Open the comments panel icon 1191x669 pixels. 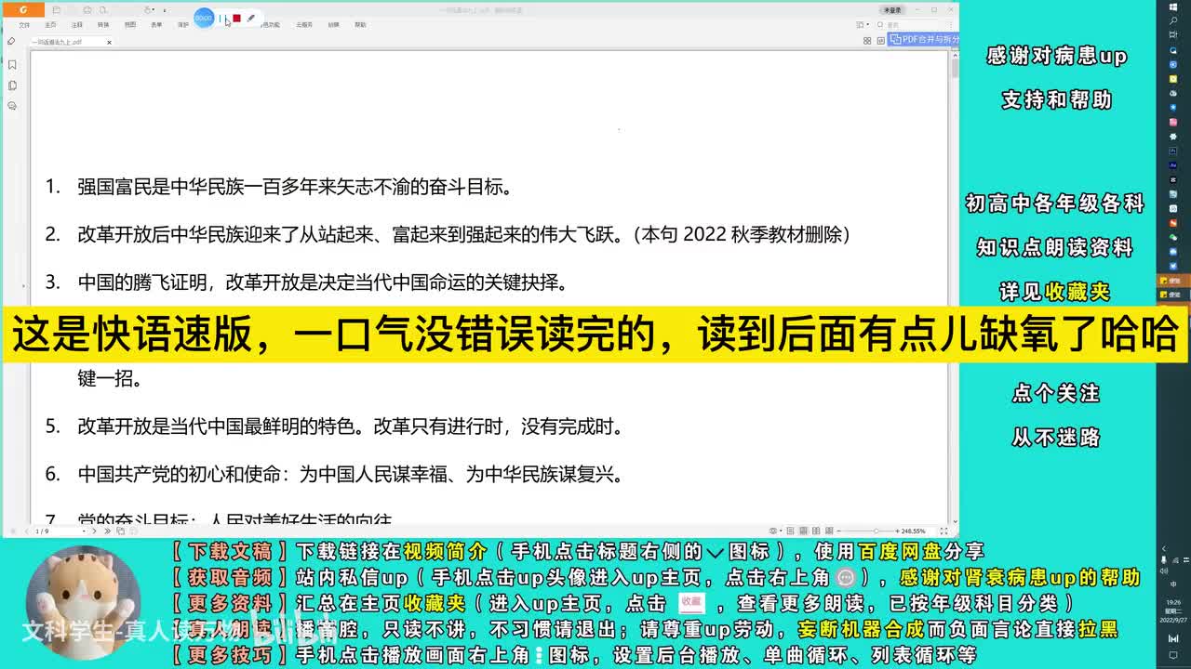pos(12,106)
